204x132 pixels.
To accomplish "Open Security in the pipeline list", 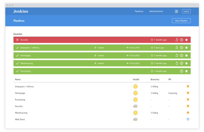I will (x=19, y=106).
